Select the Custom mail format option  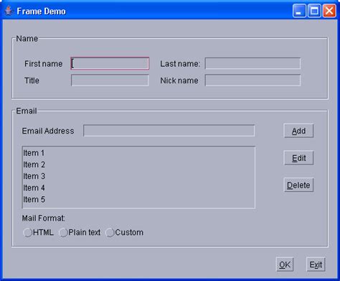(x=125, y=232)
